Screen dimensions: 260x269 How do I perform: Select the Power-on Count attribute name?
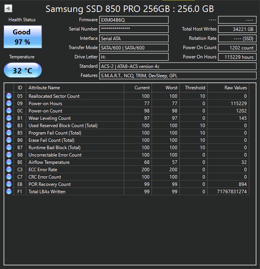tap(45, 111)
